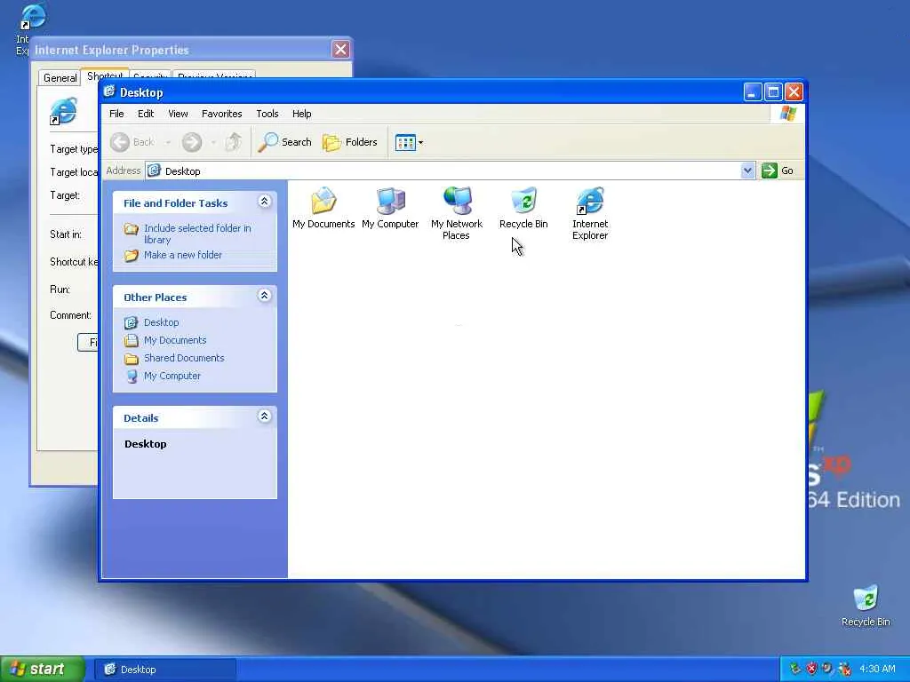
Task: Maximize the Desktop window
Action: (x=773, y=91)
